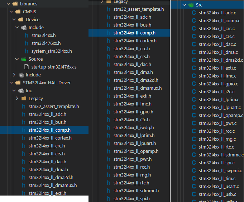The height and width of the screenshot is (202, 244).
Task: Collapse the Inc folder chevron
Action: click(14, 91)
